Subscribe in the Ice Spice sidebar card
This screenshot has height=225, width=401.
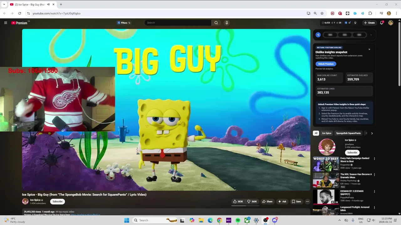point(352,152)
